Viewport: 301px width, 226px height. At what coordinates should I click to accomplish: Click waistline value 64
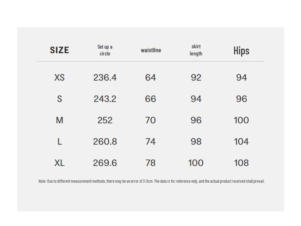(150, 78)
